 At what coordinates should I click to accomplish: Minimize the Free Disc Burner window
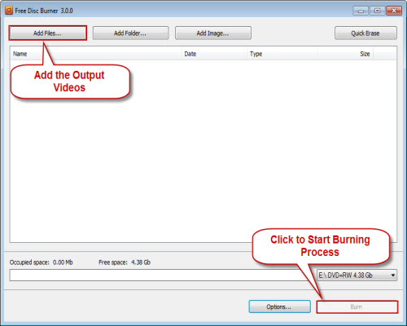[361, 11]
